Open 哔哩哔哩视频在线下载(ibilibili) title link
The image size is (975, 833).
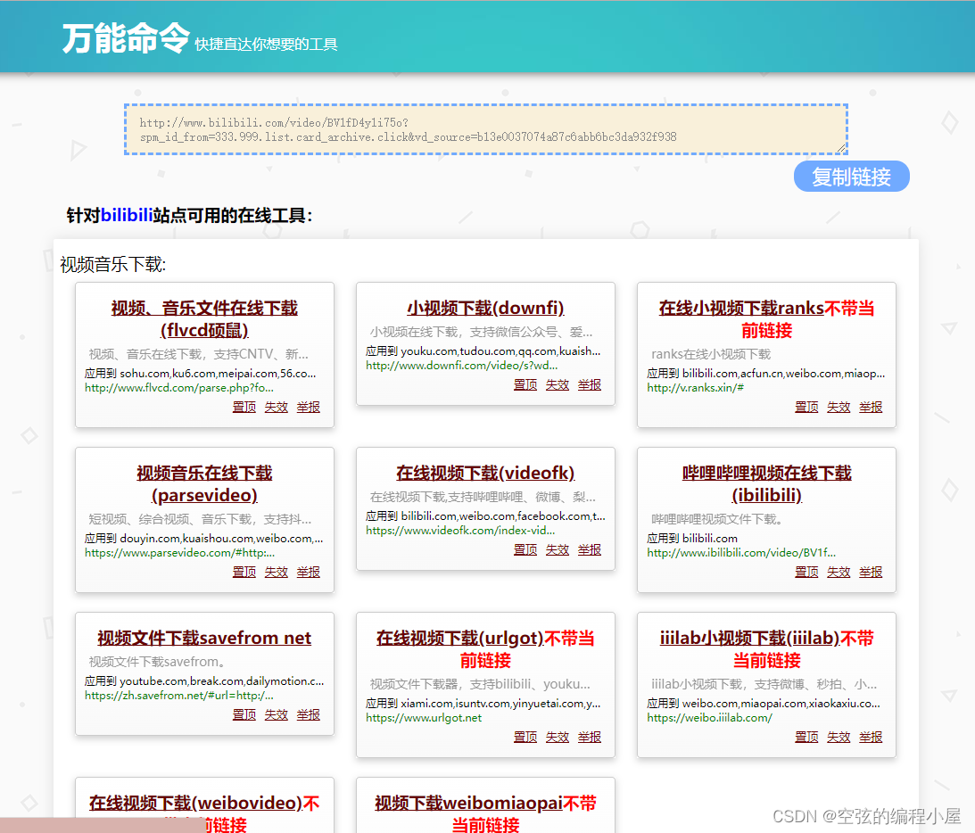coord(766,483)
